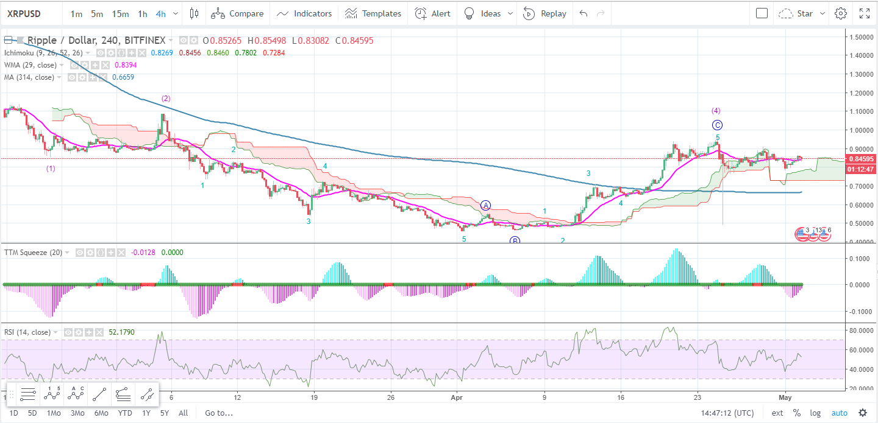
Task: Hide the MA (314, close) indicator
Action: click(x=72, y=77)
